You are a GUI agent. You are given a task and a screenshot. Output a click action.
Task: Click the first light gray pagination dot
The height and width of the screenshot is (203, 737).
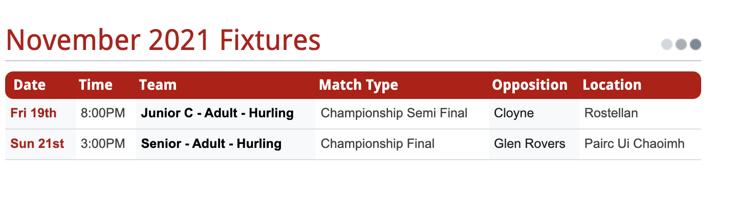click(x=666, y=44)
